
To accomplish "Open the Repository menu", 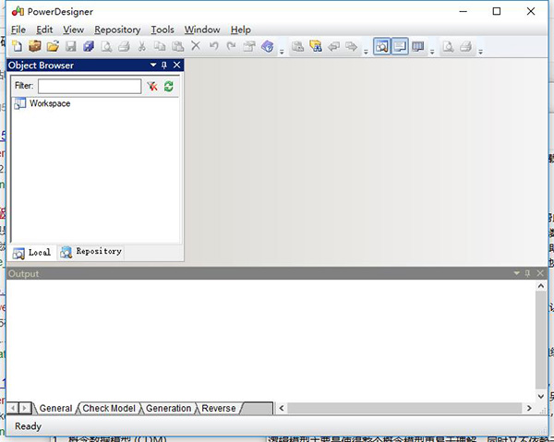I will 117,30.
